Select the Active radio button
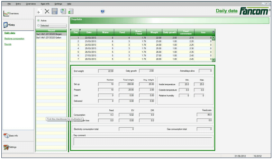 [38, 21]
